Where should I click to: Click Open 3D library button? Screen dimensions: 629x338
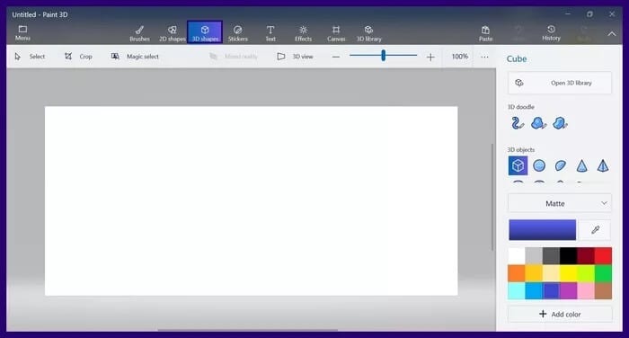560,83
